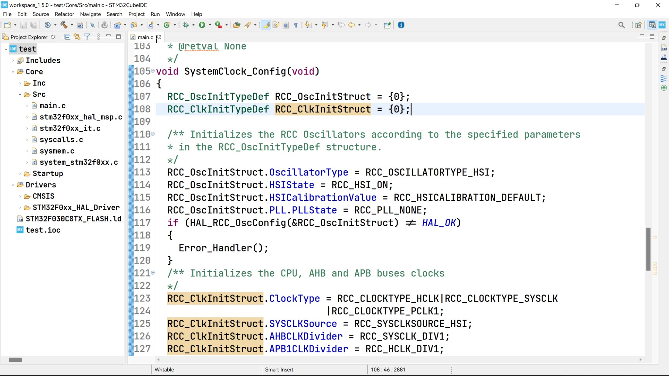Click the editor vertical scrollbar thumb
This screenshot has height=376, width=669.
[x=648, y=249]
